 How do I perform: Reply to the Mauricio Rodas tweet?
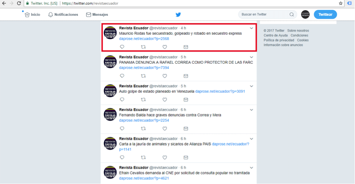[x=122, y=47]
